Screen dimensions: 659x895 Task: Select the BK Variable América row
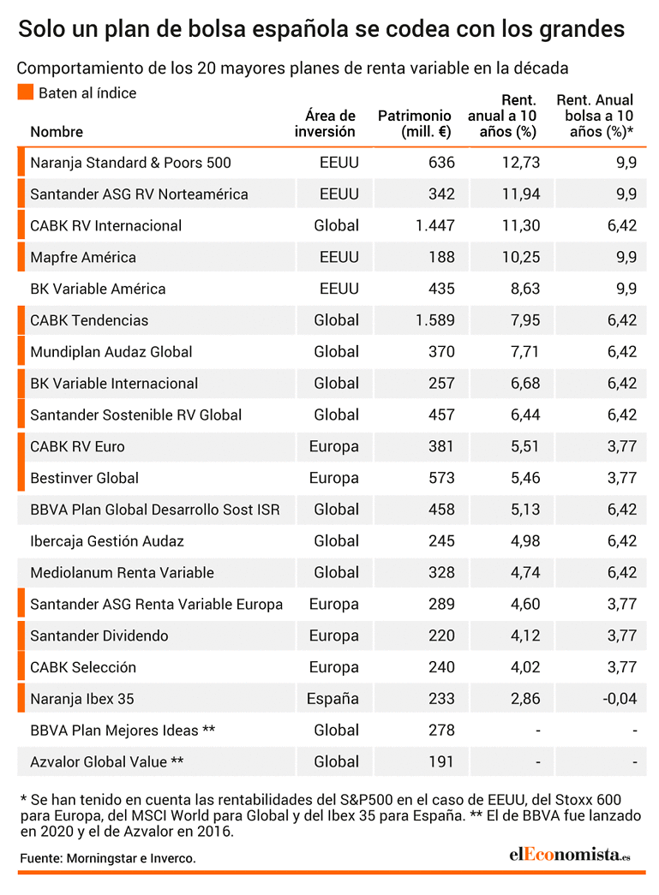pyautogui.click(x=332, y=289)
